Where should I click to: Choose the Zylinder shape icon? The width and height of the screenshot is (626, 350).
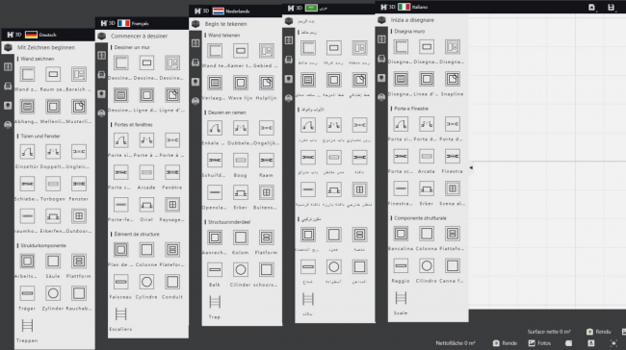[53, 293]
